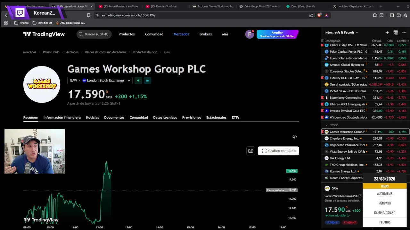Open the watchlist three-dots menu
The width and height of the screenshot is (410, 230).
(x=404, y=33)
